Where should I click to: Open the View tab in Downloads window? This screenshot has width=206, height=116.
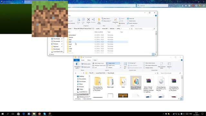tap(95, 60)
